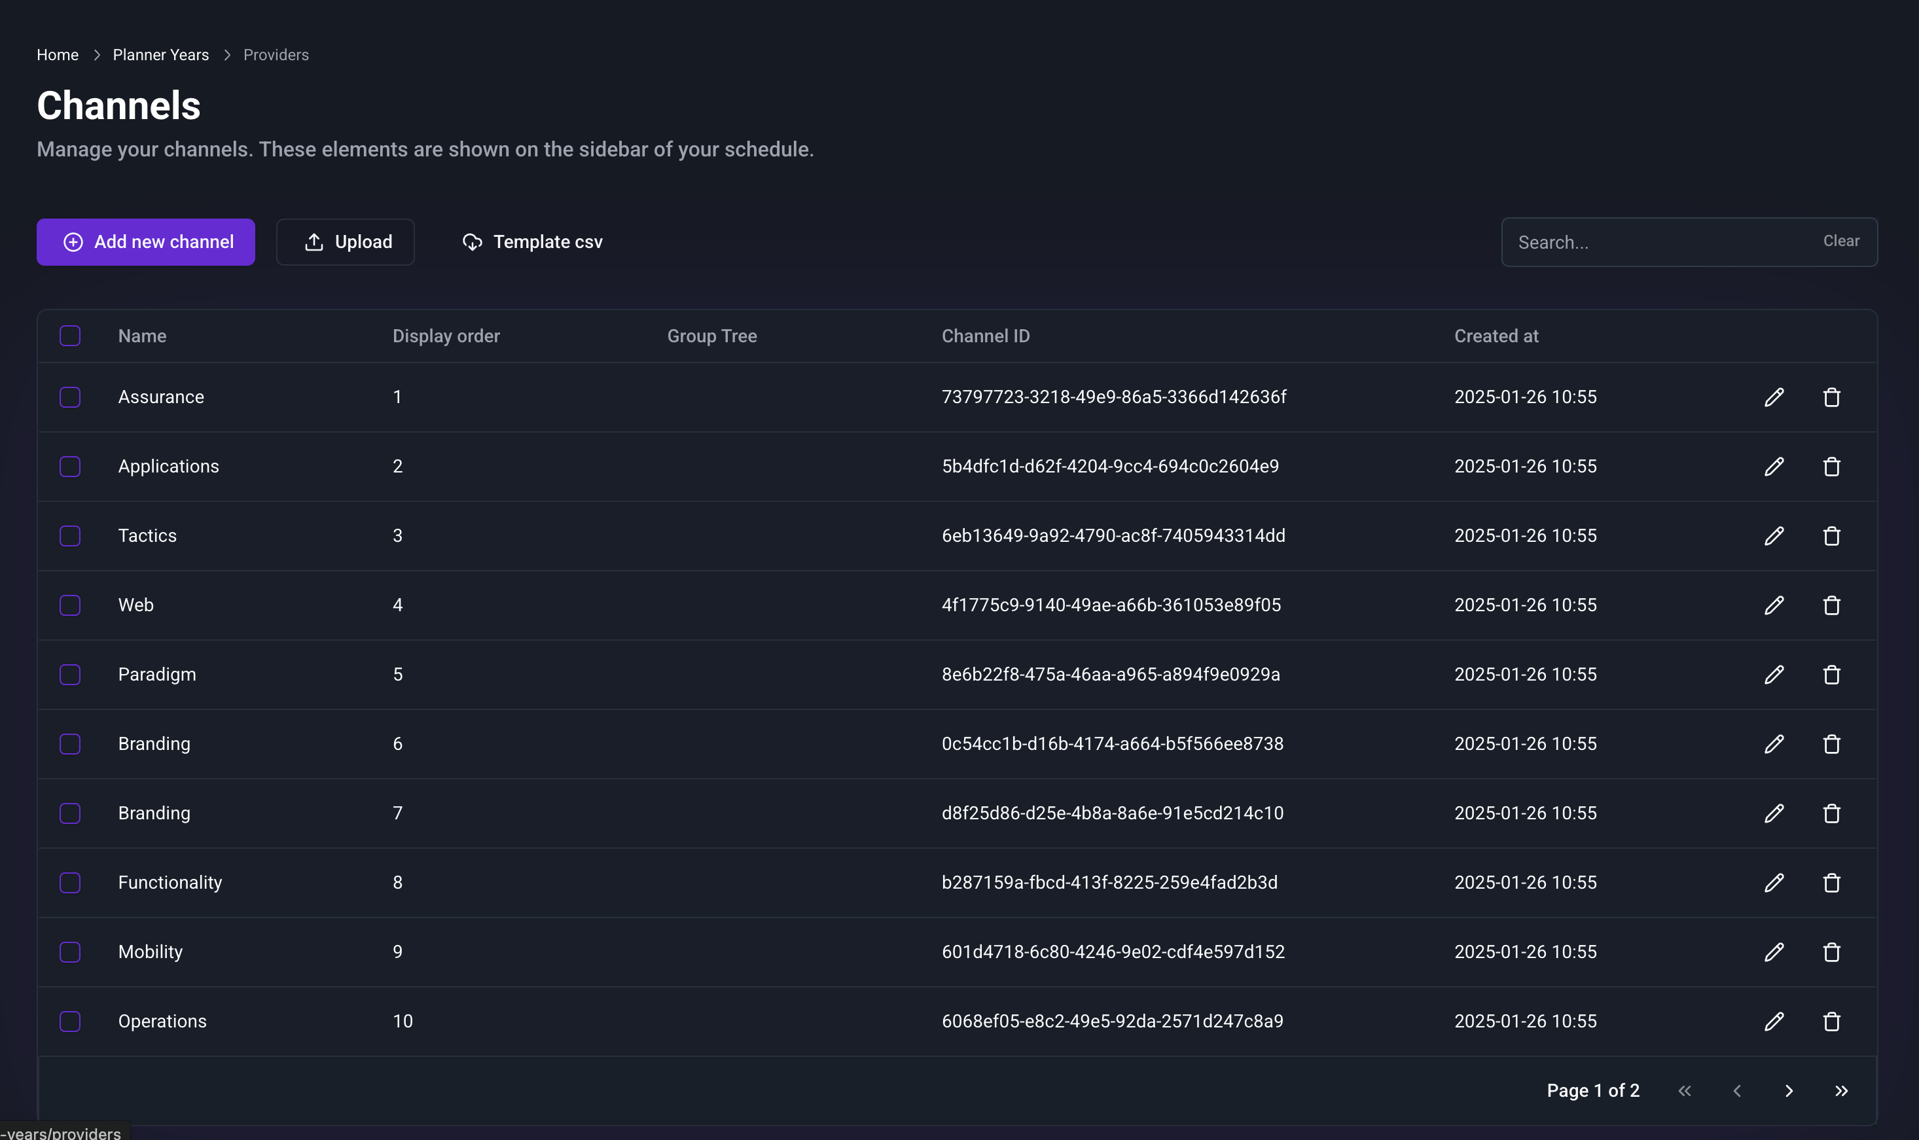Image resolution: width=1919 pixels, height=1140 pixels.
Task: Delete the Applications channel
Action: click(x=1831, y=467)
